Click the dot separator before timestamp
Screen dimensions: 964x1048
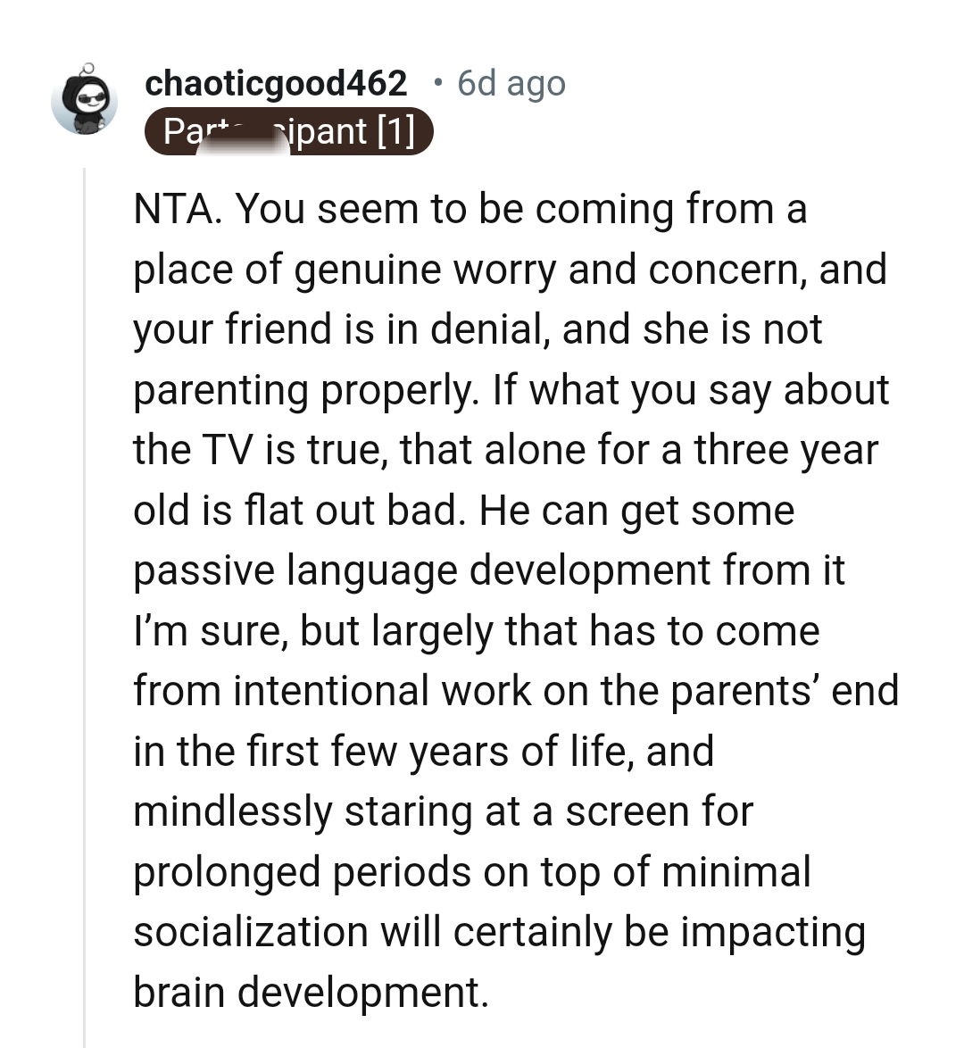(436, 83)
